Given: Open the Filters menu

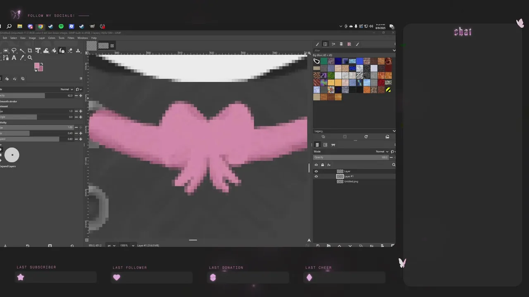Looking at the screenshot, I should (71, 38).
